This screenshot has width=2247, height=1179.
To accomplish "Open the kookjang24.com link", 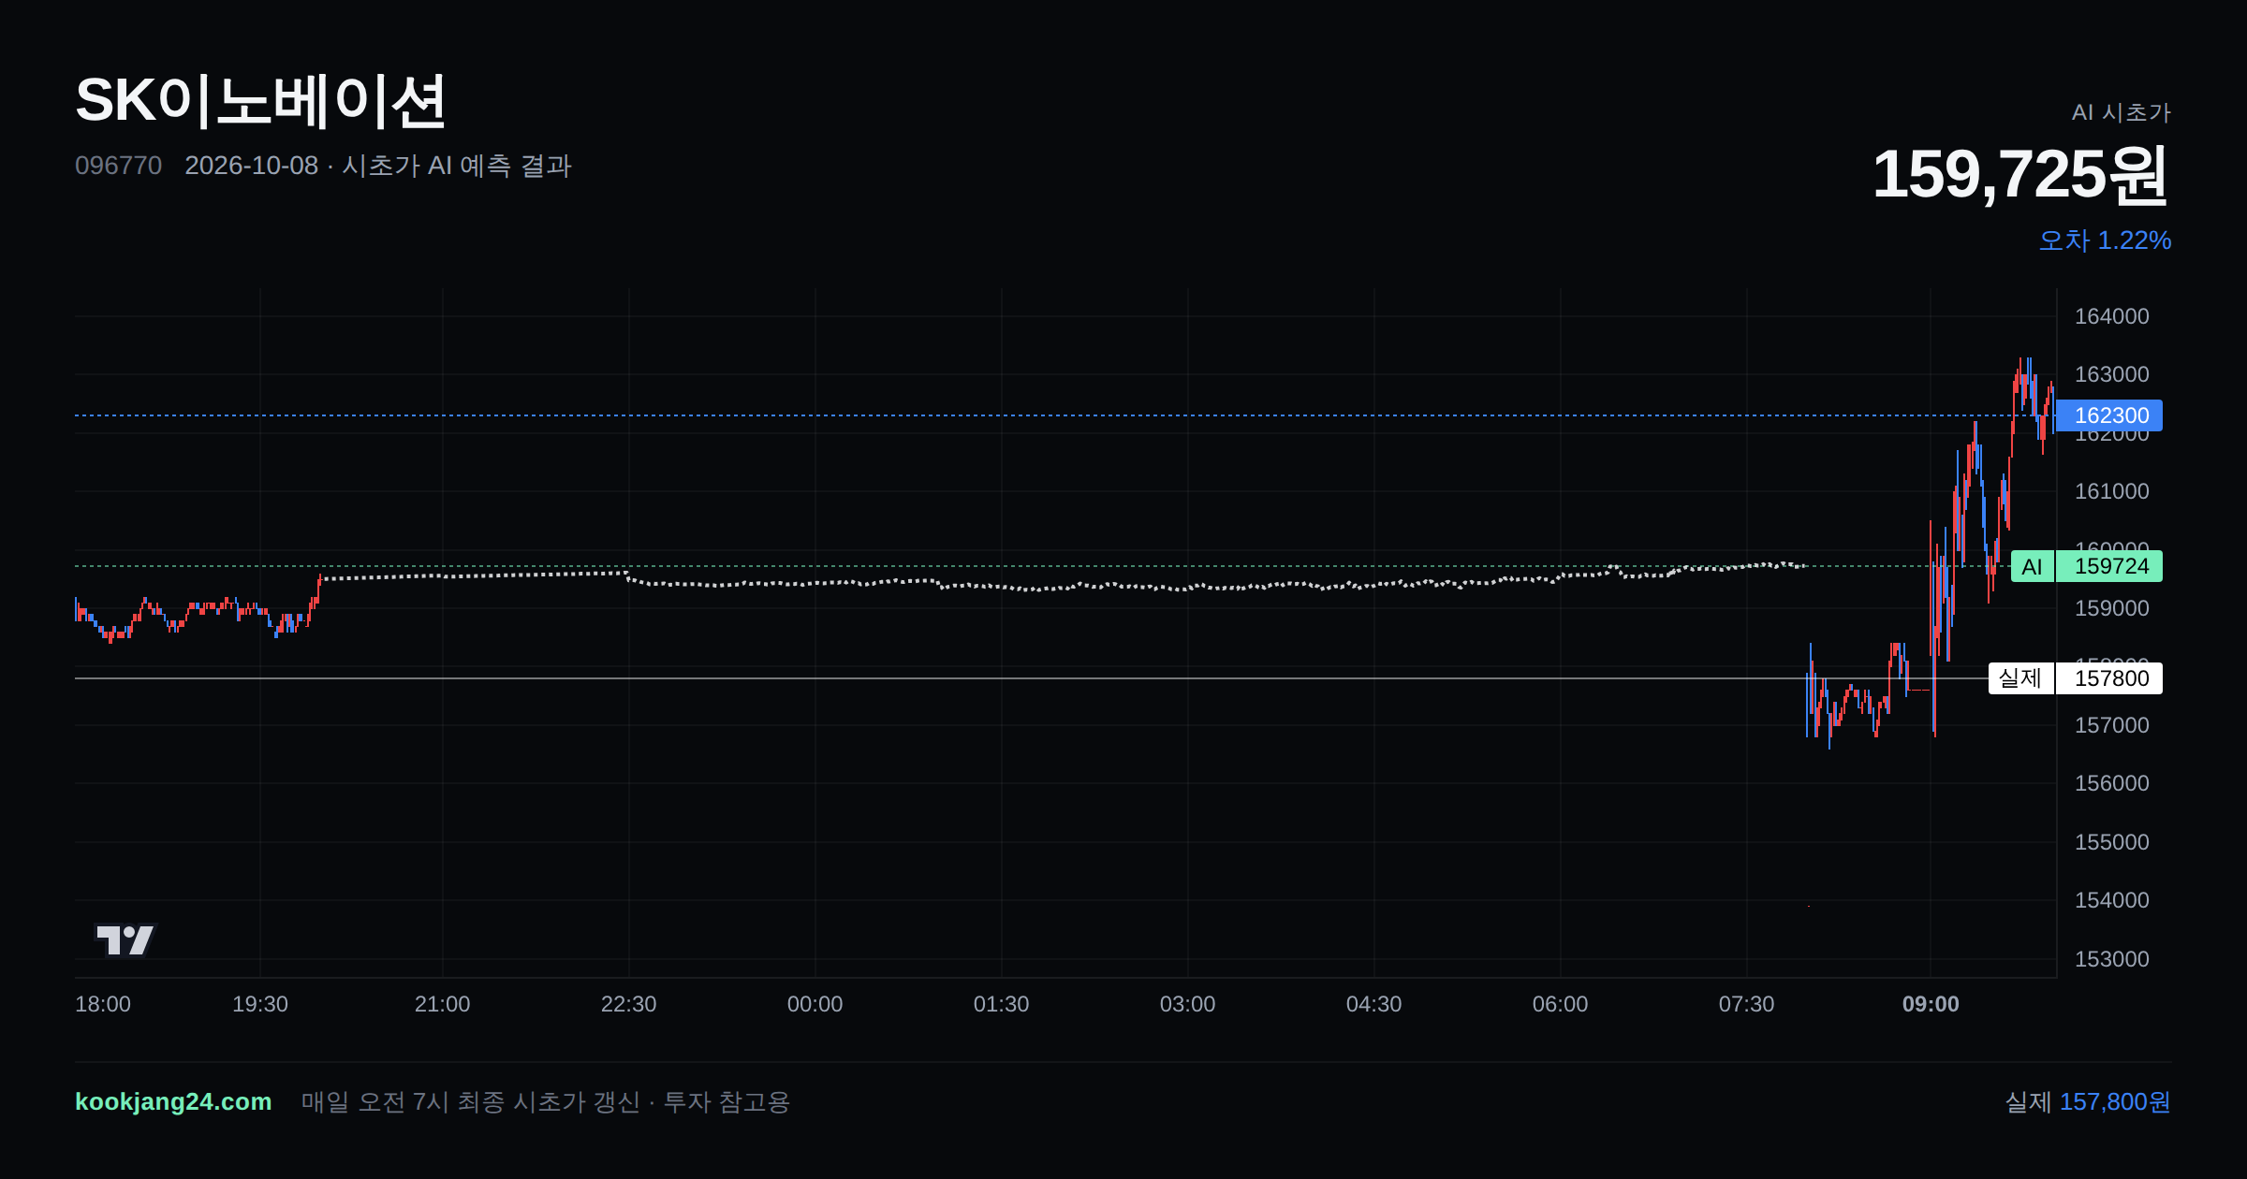I will pos(173,1101).
